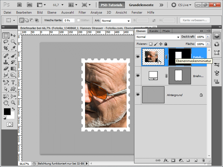Select the Magic Wand tool
The height and width of the screenshot is (167, 223).
point(13,42)
